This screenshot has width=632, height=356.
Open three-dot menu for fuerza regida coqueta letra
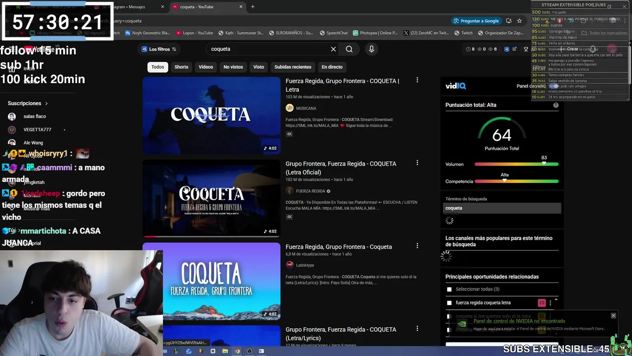click(x=551, y=303)
